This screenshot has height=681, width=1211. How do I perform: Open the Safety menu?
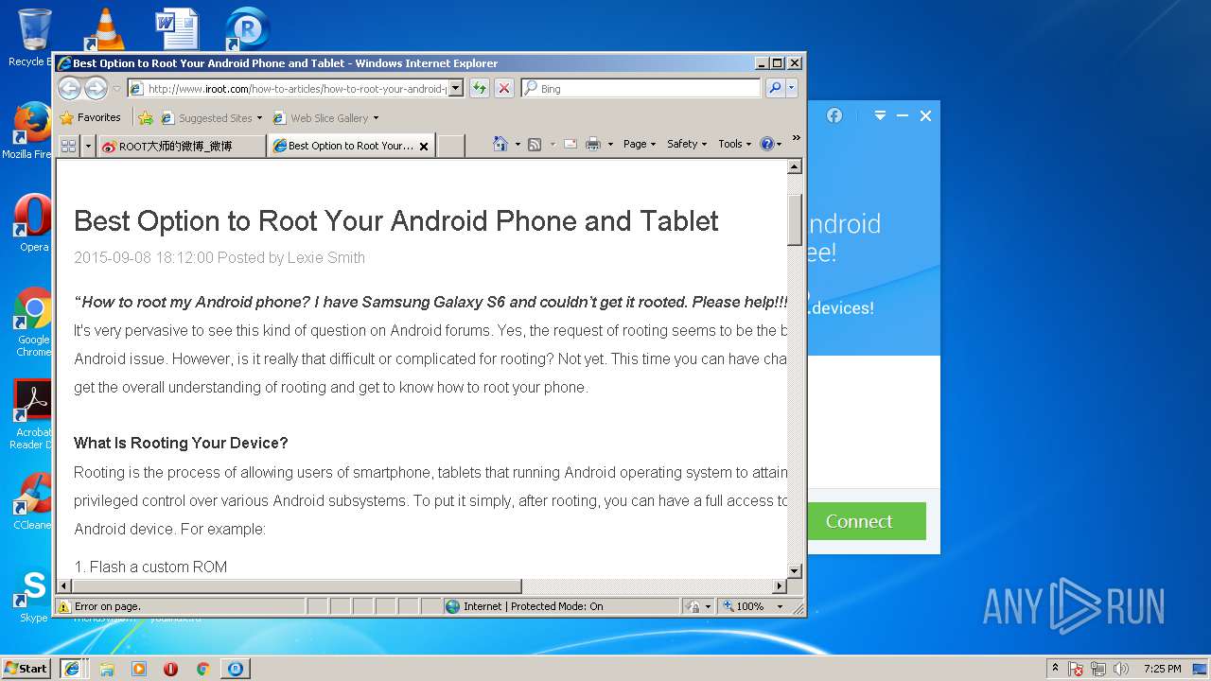tap(687, 144)
